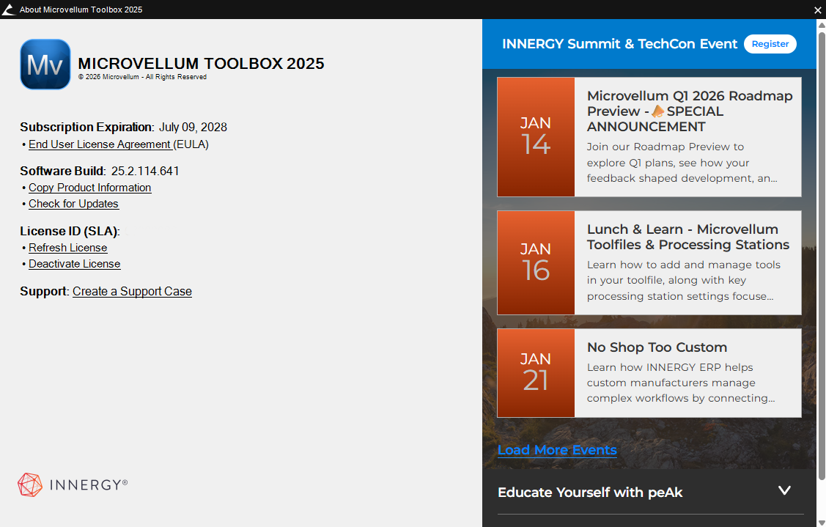The width and height of the screenshot is (826, 527).
Task: Select Check for Updates link
Action: [73, 204]
